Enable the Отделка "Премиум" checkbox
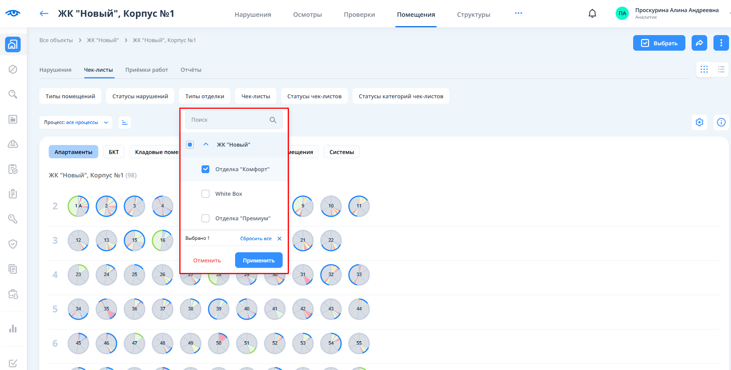 [x=205, y=218]
